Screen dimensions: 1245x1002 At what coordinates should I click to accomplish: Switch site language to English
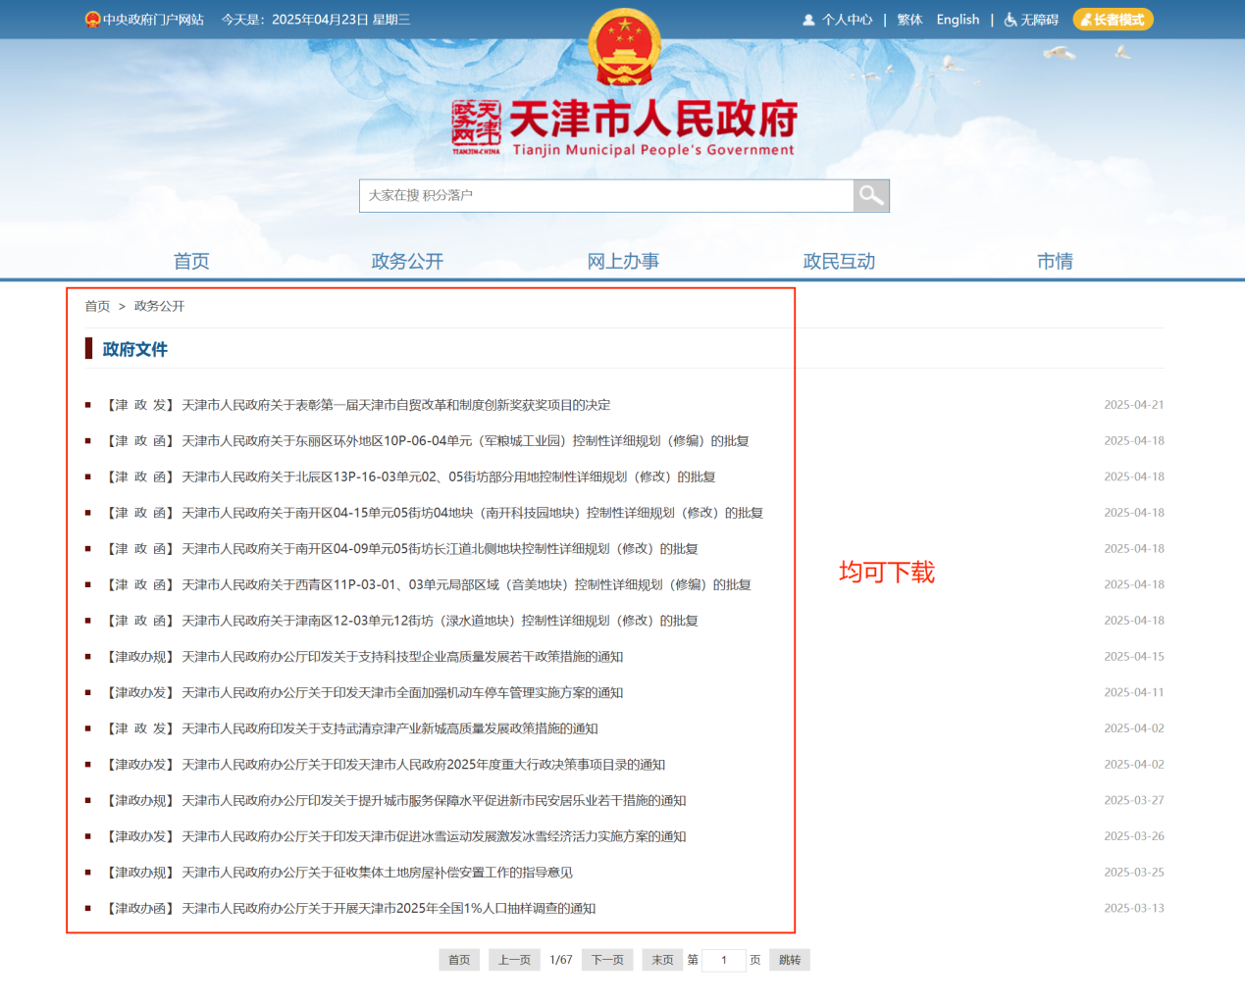point(958,20)
